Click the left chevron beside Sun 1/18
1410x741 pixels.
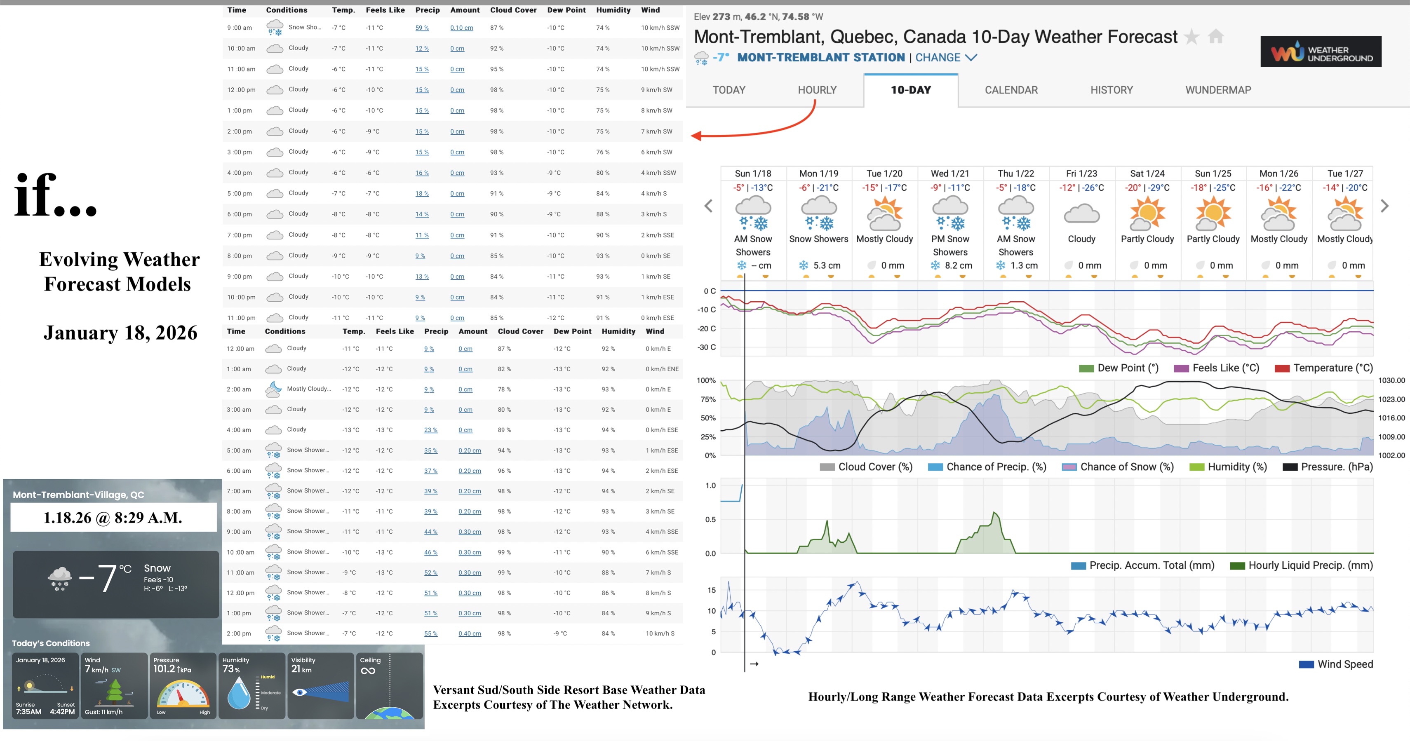point(708,206)
